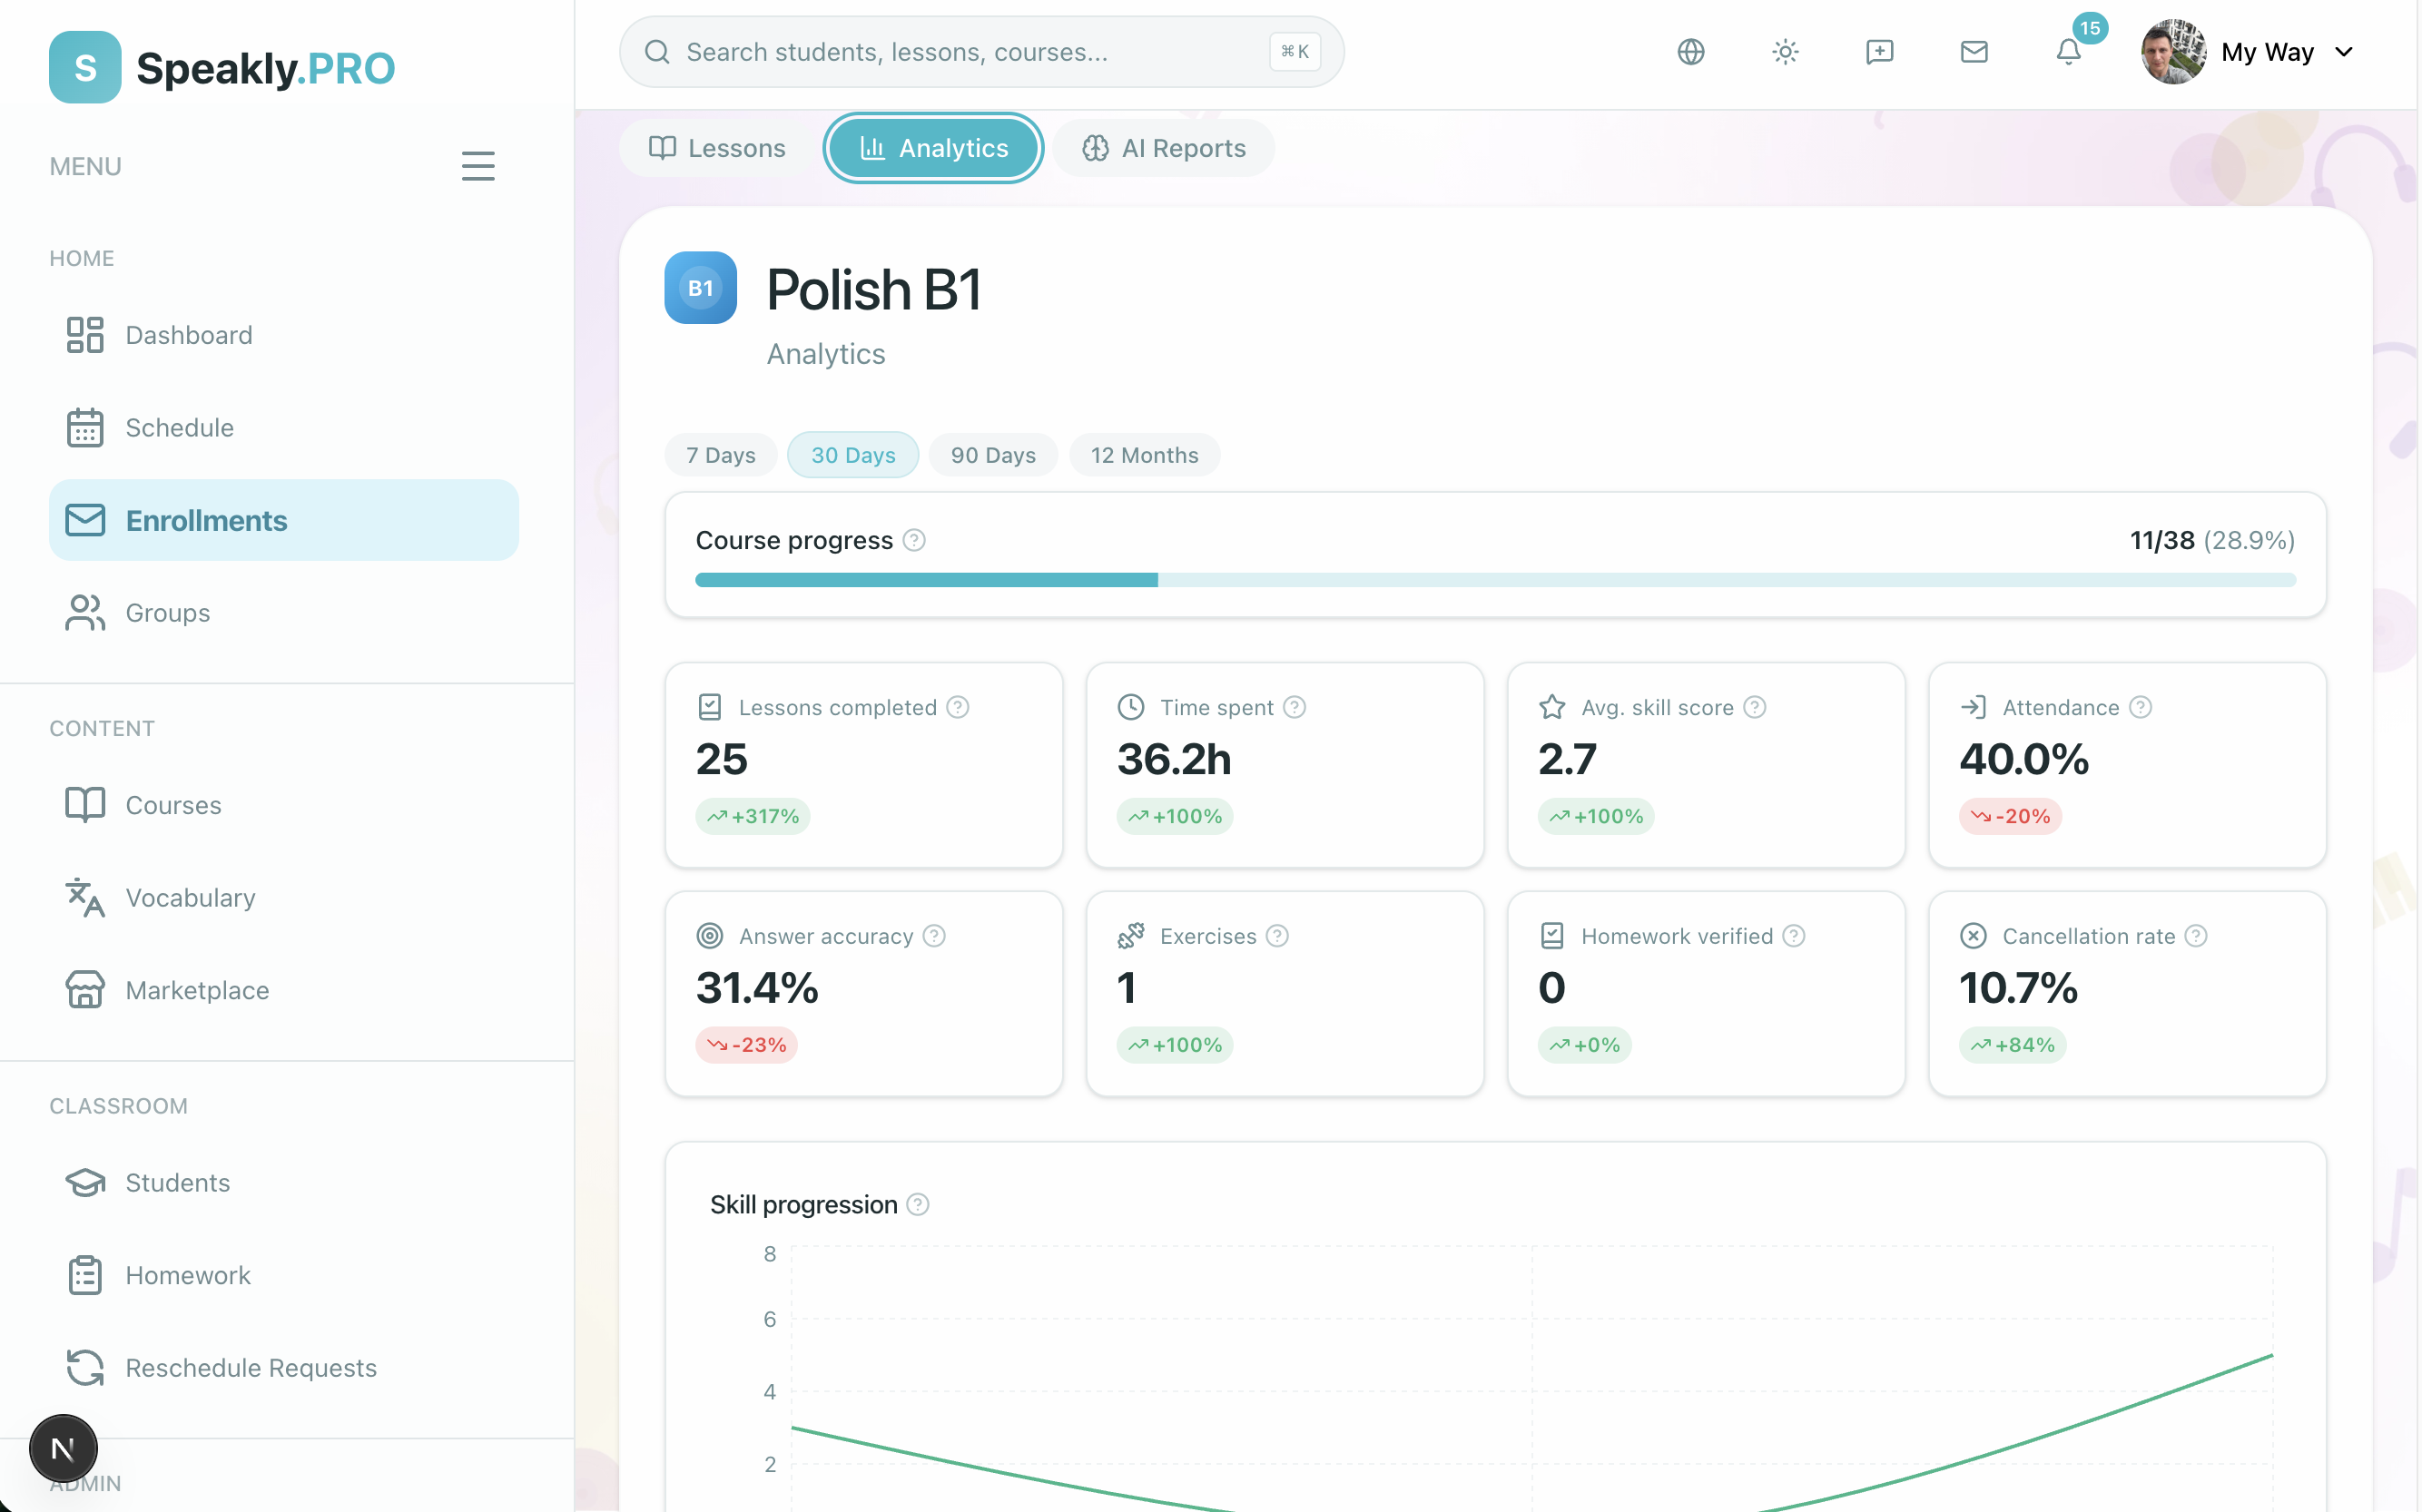Screen dimensions: 2422x1512
Task: Open Skill progression help icon
Action: 918,1204
